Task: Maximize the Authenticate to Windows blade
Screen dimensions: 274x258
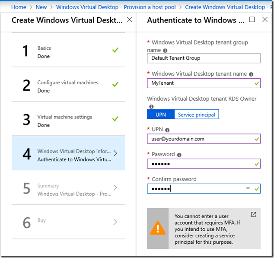Action: click(x=252, y=19)
